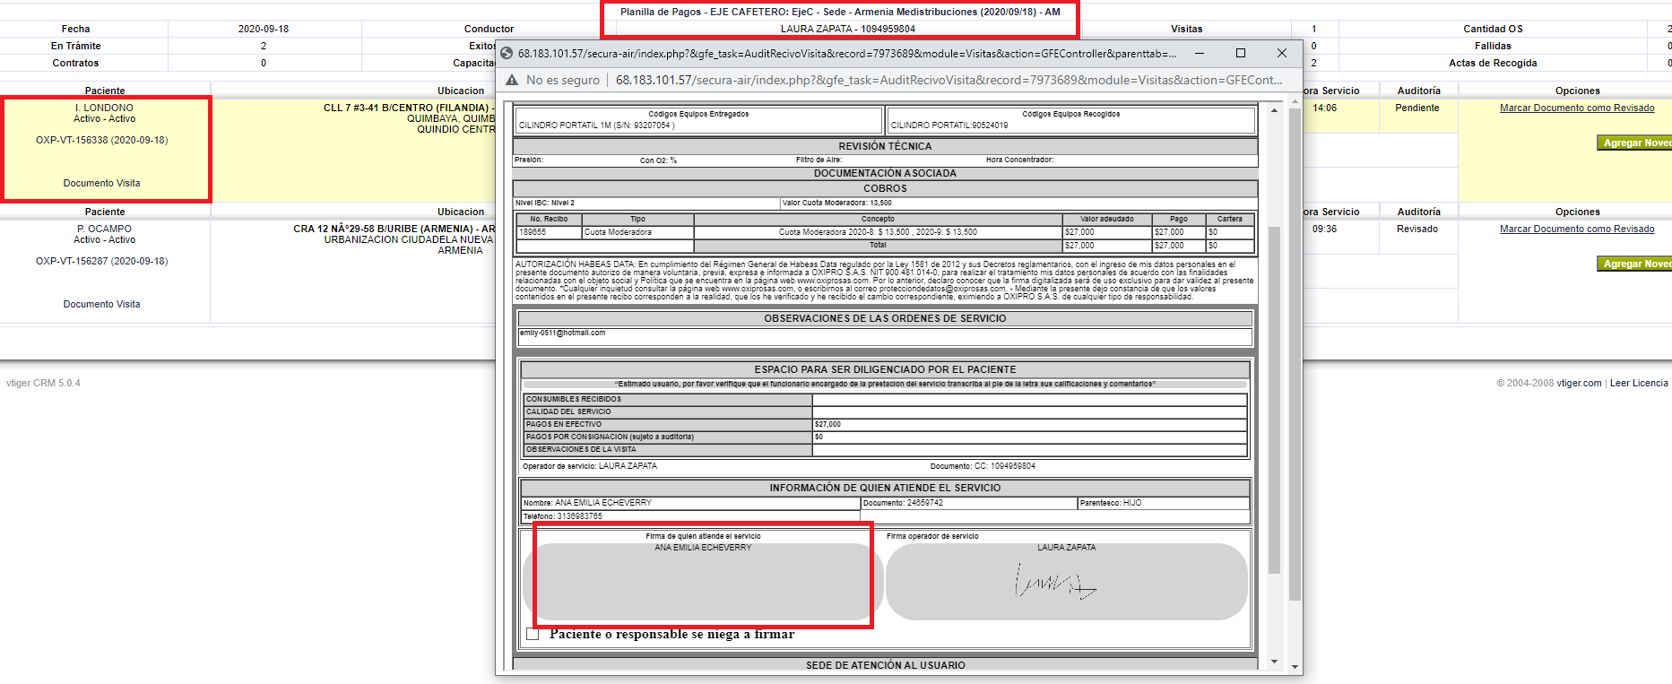This screenshot has height=684, width=1672.
Task: Click the 'No es seguro' warning triangle icon
Action: pyautogui.click(x=512, y=80)
